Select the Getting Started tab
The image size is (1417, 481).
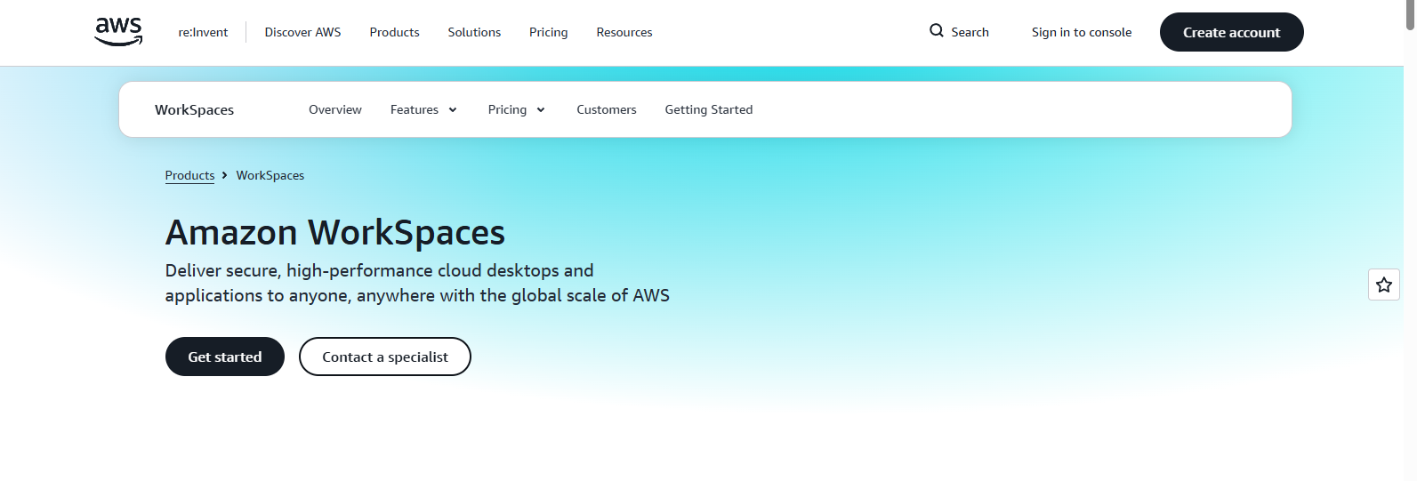(x=709, y=109)
